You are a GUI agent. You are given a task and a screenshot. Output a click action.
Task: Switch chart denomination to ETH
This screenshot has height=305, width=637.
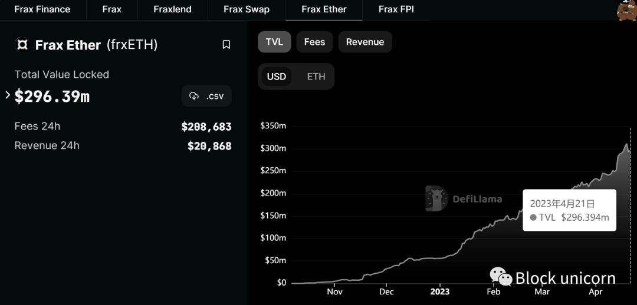(316, 77)
